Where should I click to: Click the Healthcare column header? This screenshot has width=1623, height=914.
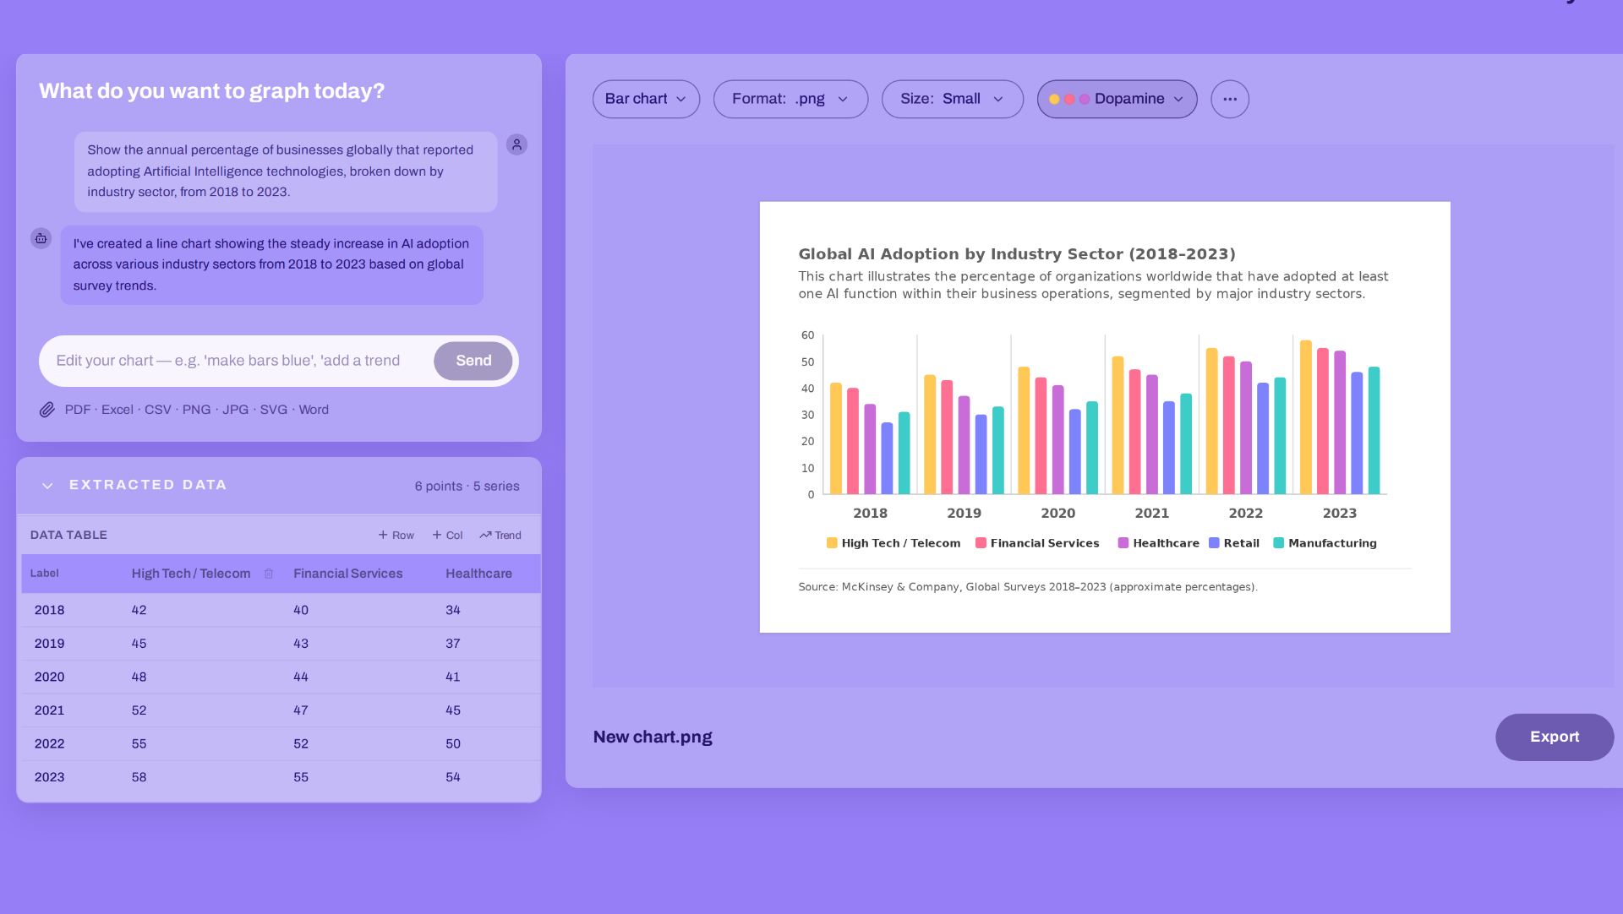tap(478, 574)
